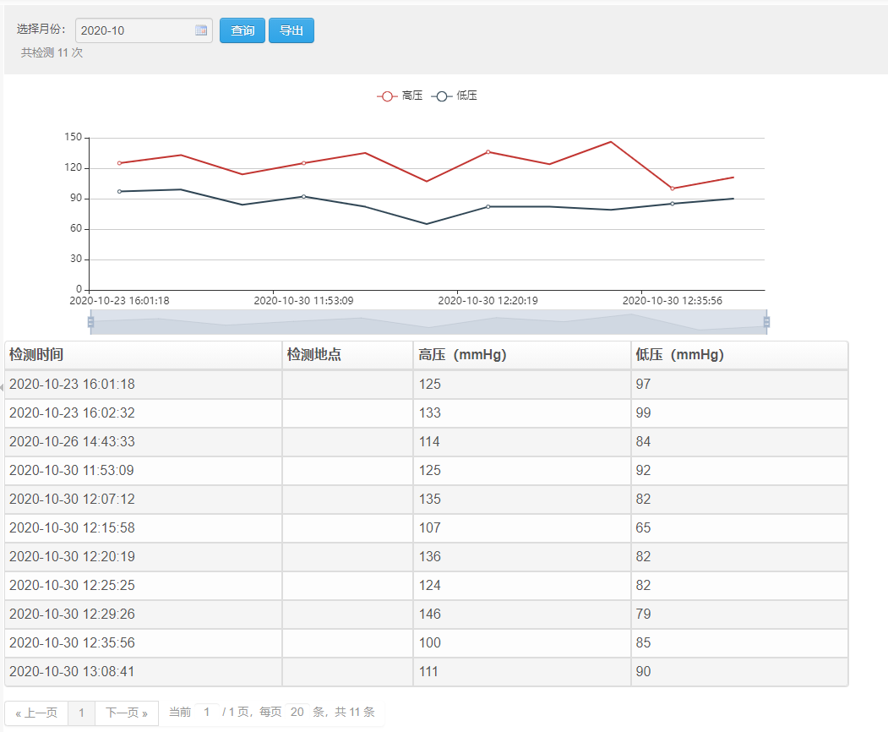The height and width of the screenshot is (732, 888).
Task: Select row 2020-10-30 11:53:09
Action: coord(427,470)
